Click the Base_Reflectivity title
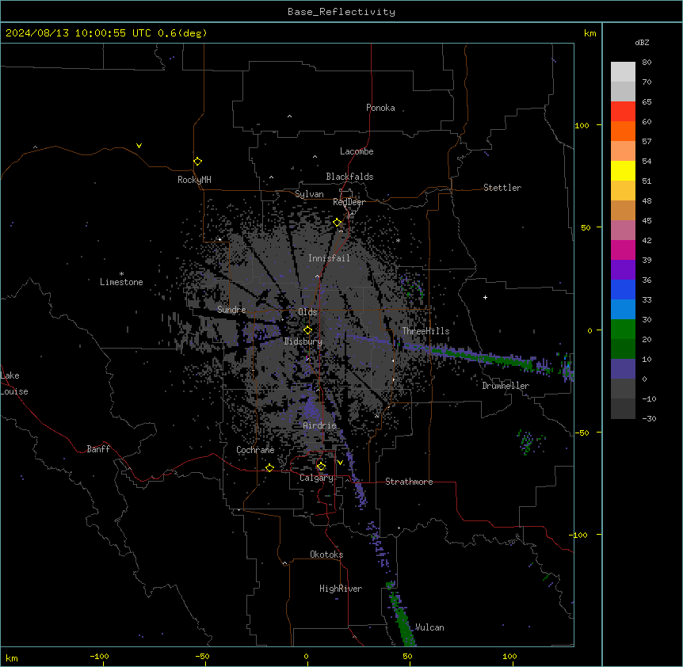Image resolution: width=683 pixels, height=667 pixels. (x=341, y=12)
